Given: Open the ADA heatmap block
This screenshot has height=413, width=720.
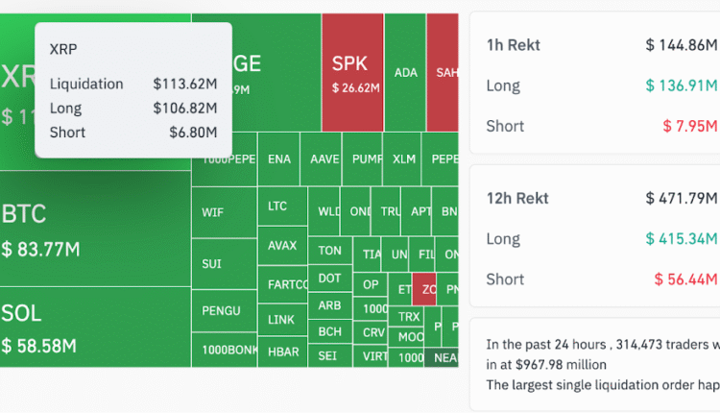Looking at the screenshot, I should tap(405, 73).
